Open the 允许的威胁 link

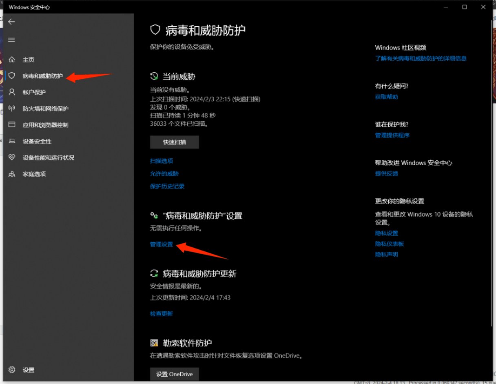pos(164,173)
